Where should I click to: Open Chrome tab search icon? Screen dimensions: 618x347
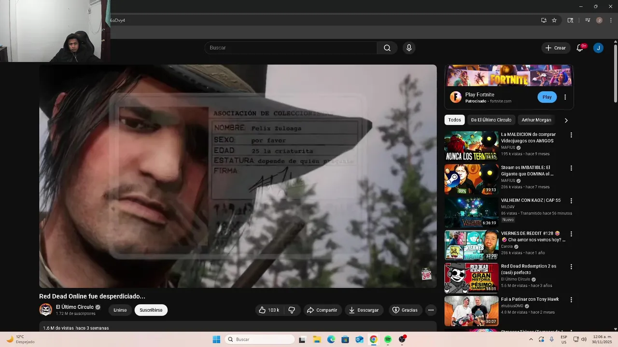tap(570, 20)
